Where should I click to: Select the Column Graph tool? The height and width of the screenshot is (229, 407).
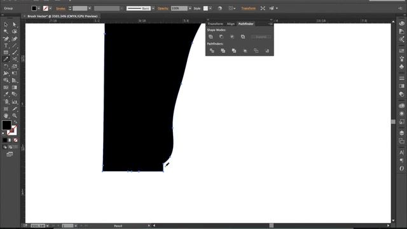tap(14, 102)
